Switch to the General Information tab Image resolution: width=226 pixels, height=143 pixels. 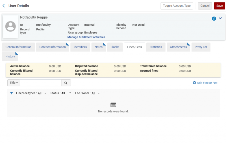click(x=18, y=47)
